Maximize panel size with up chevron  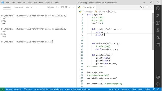(x=70, y=7)
